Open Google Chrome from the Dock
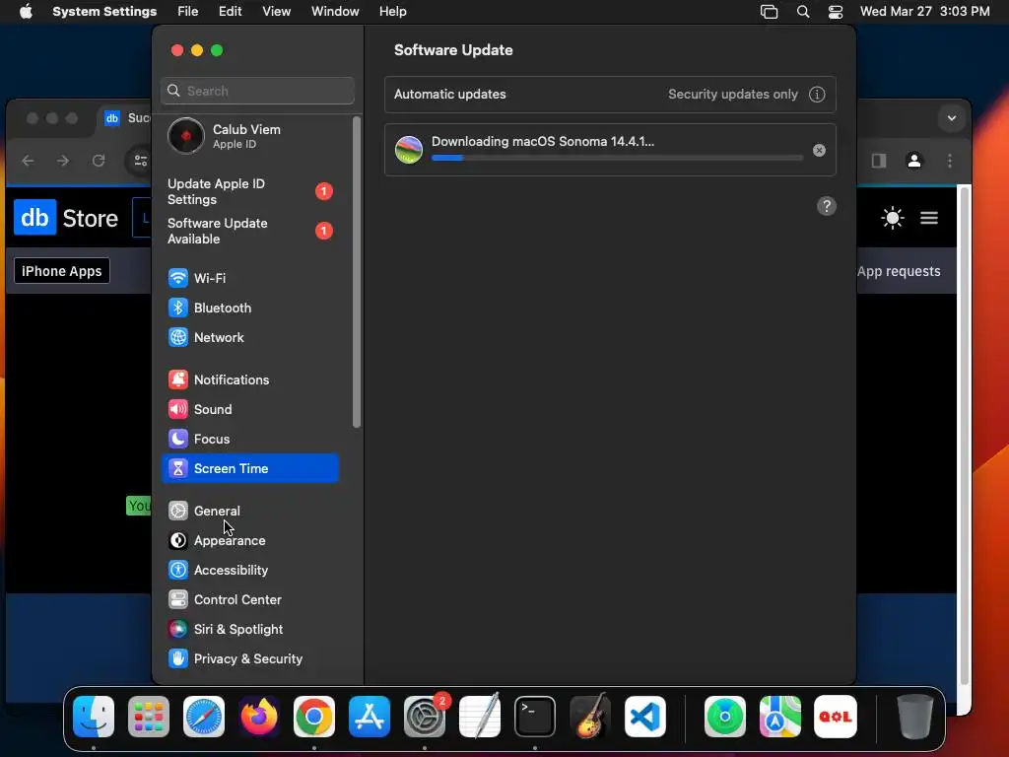This screenshot has height=757, width=1009. point(314,717)
